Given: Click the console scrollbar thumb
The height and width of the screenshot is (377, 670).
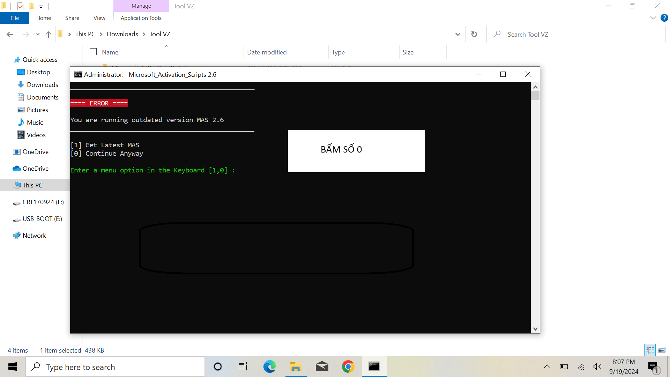Looking at the screenshot, I should (535, 96).
